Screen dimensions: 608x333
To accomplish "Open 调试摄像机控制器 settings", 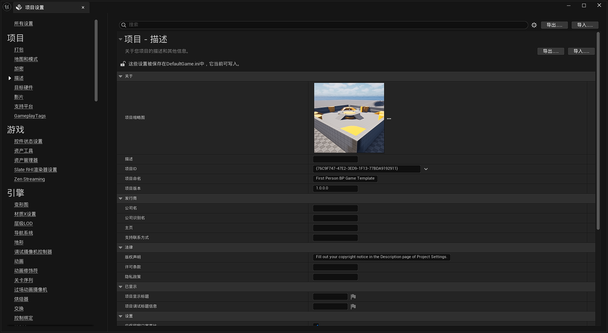I will coord(33,252).
